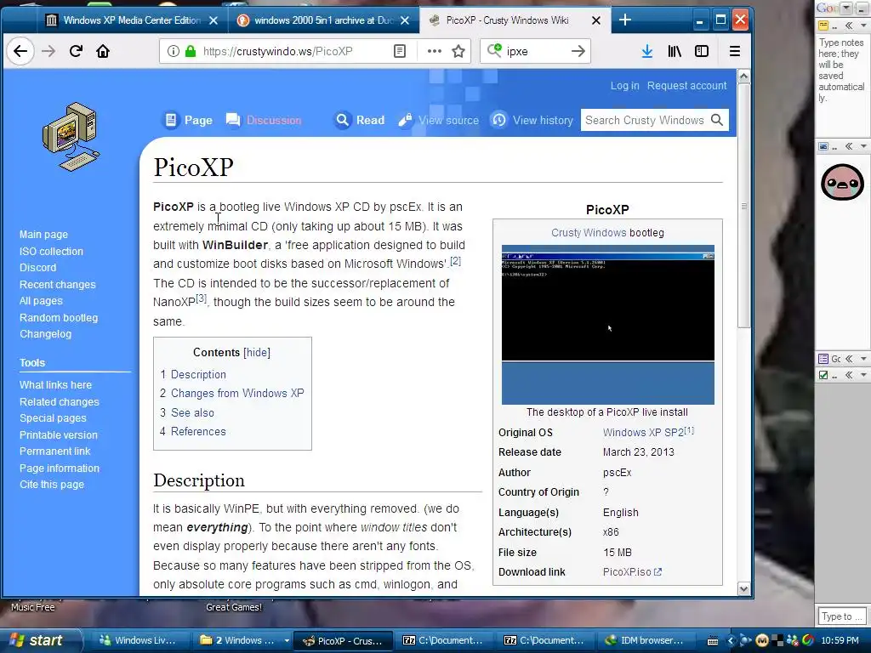Open a new browser tab

[x=625, y=20]
